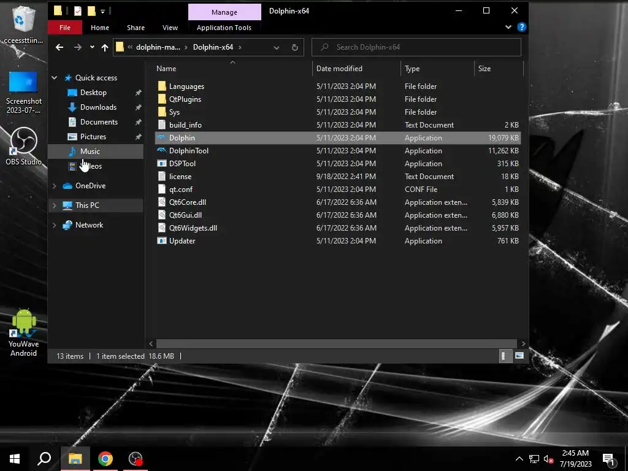
Task: Open the Windows Start menu
Action: tap(15, 459)
